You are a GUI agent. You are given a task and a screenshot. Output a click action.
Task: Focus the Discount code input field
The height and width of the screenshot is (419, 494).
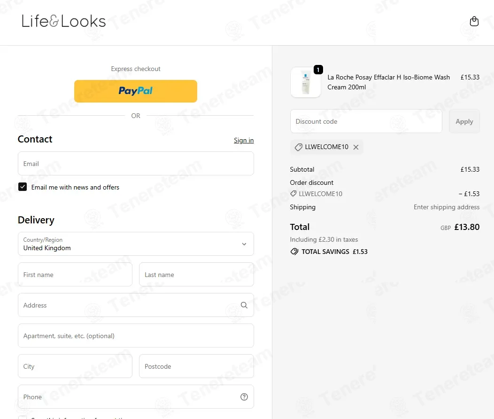366,121
